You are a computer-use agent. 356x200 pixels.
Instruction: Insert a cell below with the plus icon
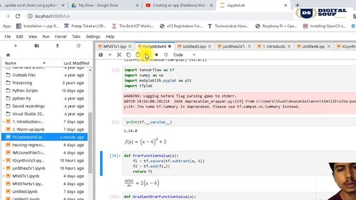click(110, 54)
